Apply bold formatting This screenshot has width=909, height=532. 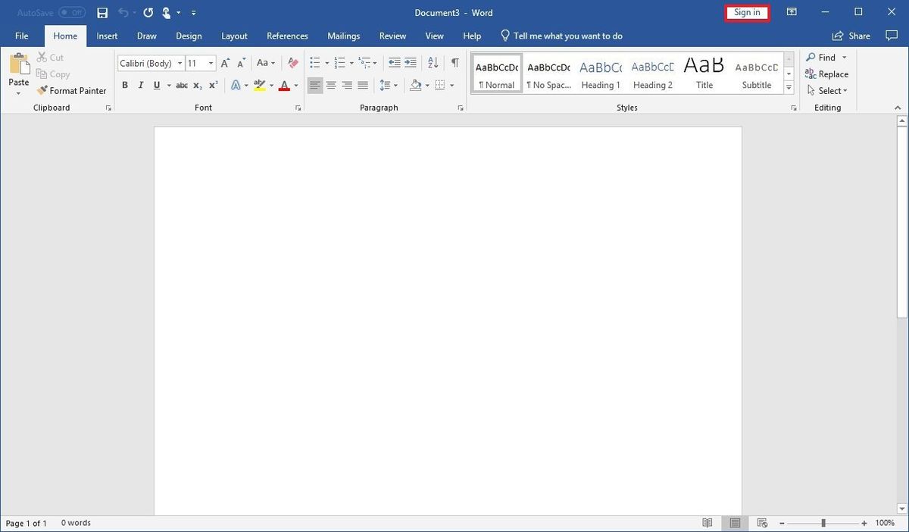[x=125, y=85]
